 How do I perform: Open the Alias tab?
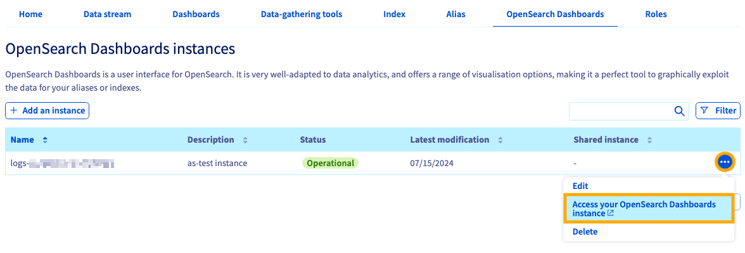point(455,14)
